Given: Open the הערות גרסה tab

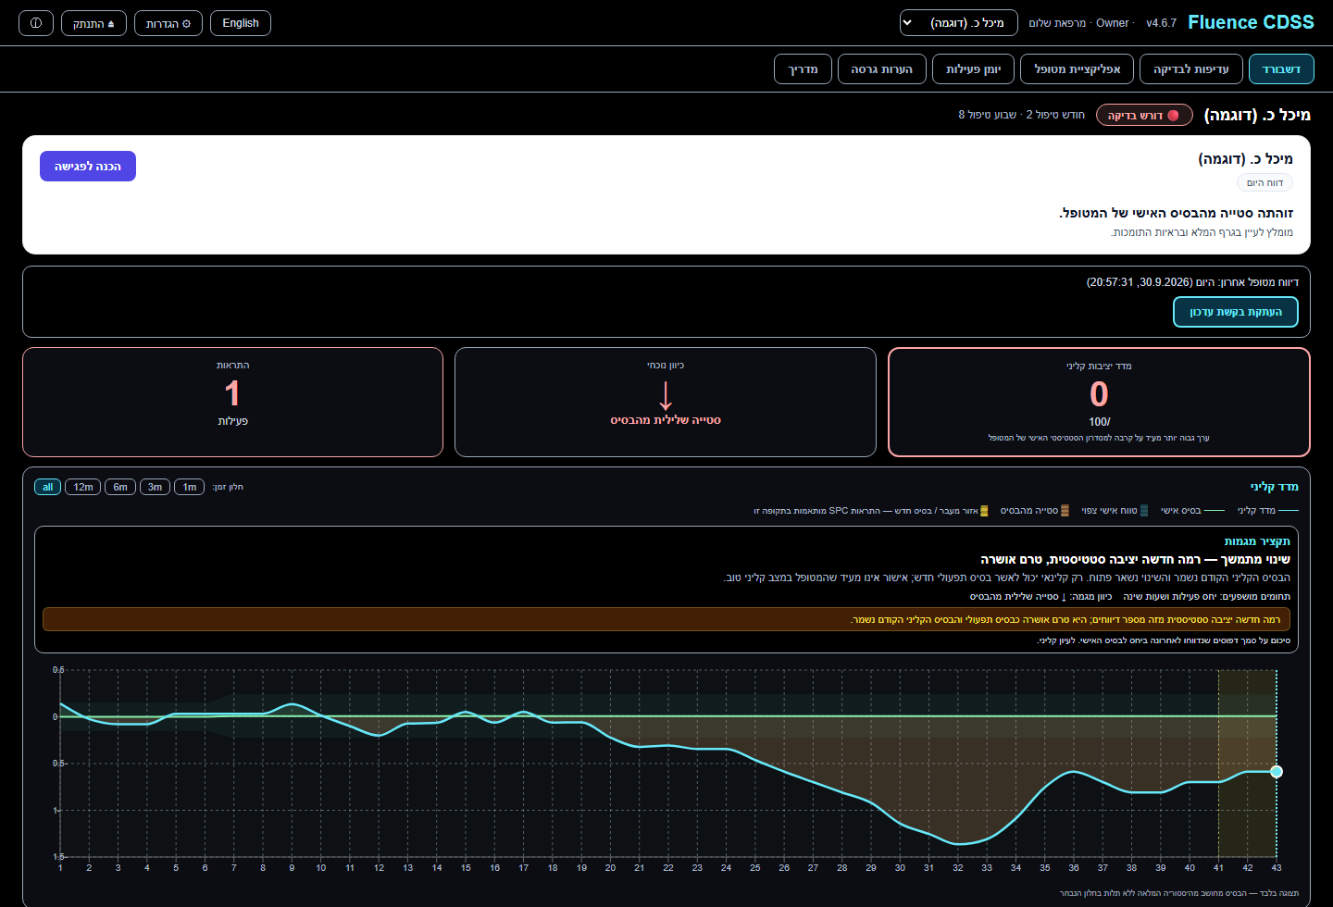Looking at the screenshot, I should (882, 69).
